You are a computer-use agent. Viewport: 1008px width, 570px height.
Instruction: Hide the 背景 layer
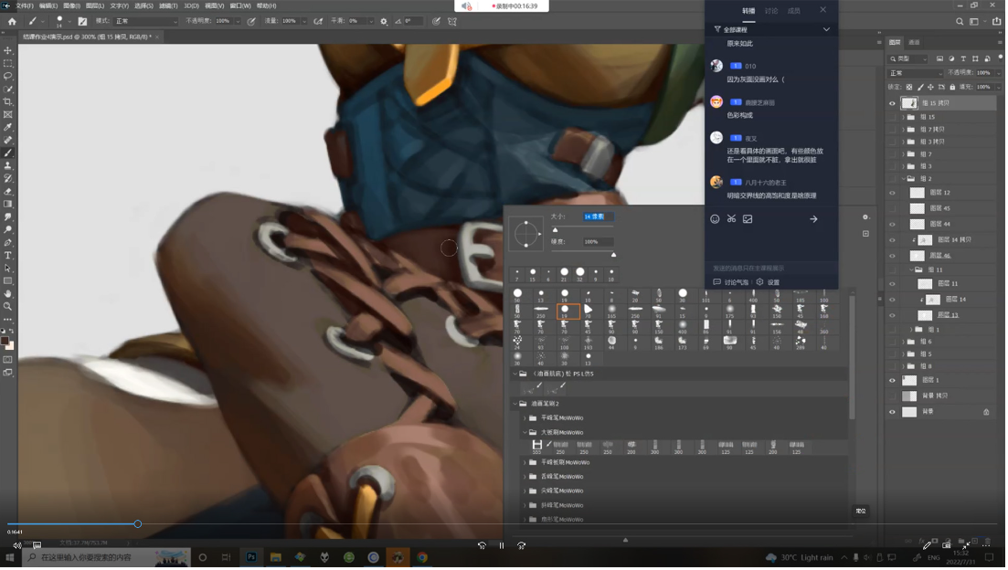pyautogui.click(x=892, y=412)
